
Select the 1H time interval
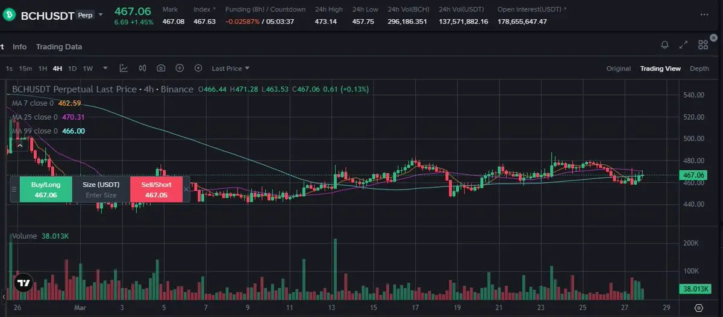point(43,69)
